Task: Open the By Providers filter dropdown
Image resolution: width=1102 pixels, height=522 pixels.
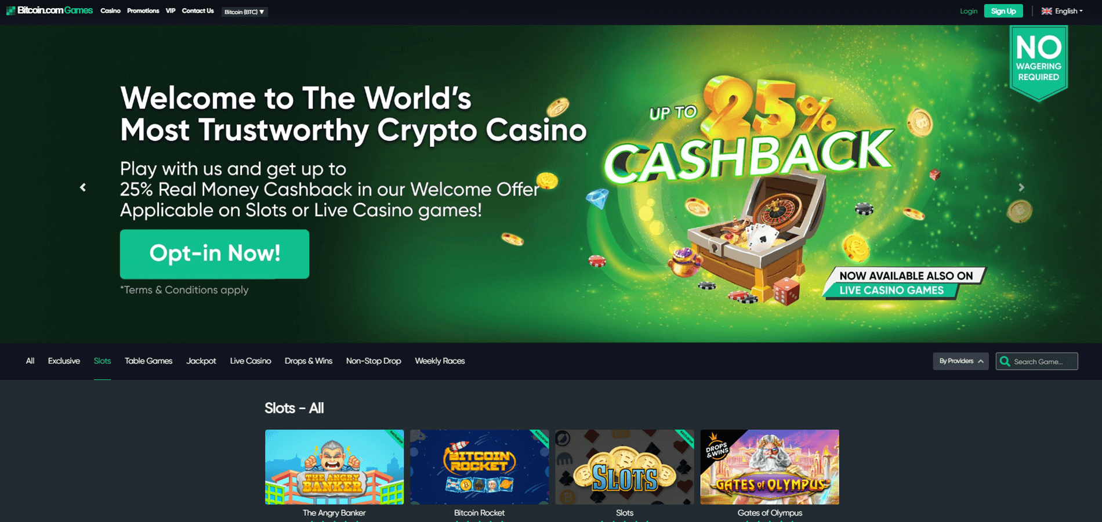Action: click(960, 361)
